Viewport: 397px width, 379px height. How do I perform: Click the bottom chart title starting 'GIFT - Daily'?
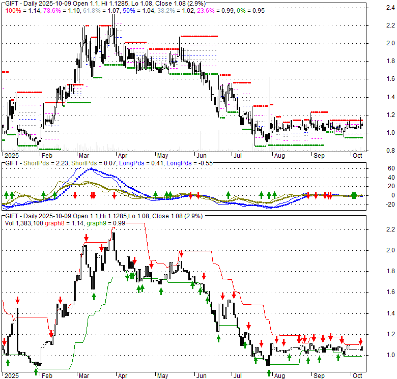pos(104,216)
